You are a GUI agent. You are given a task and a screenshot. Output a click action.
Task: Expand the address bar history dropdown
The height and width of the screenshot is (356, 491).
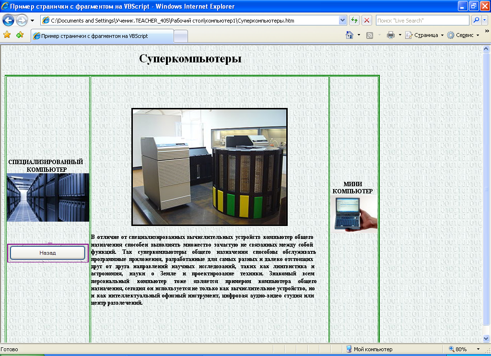342,21
